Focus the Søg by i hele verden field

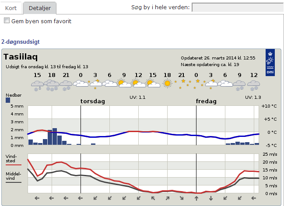pos(238,7)
